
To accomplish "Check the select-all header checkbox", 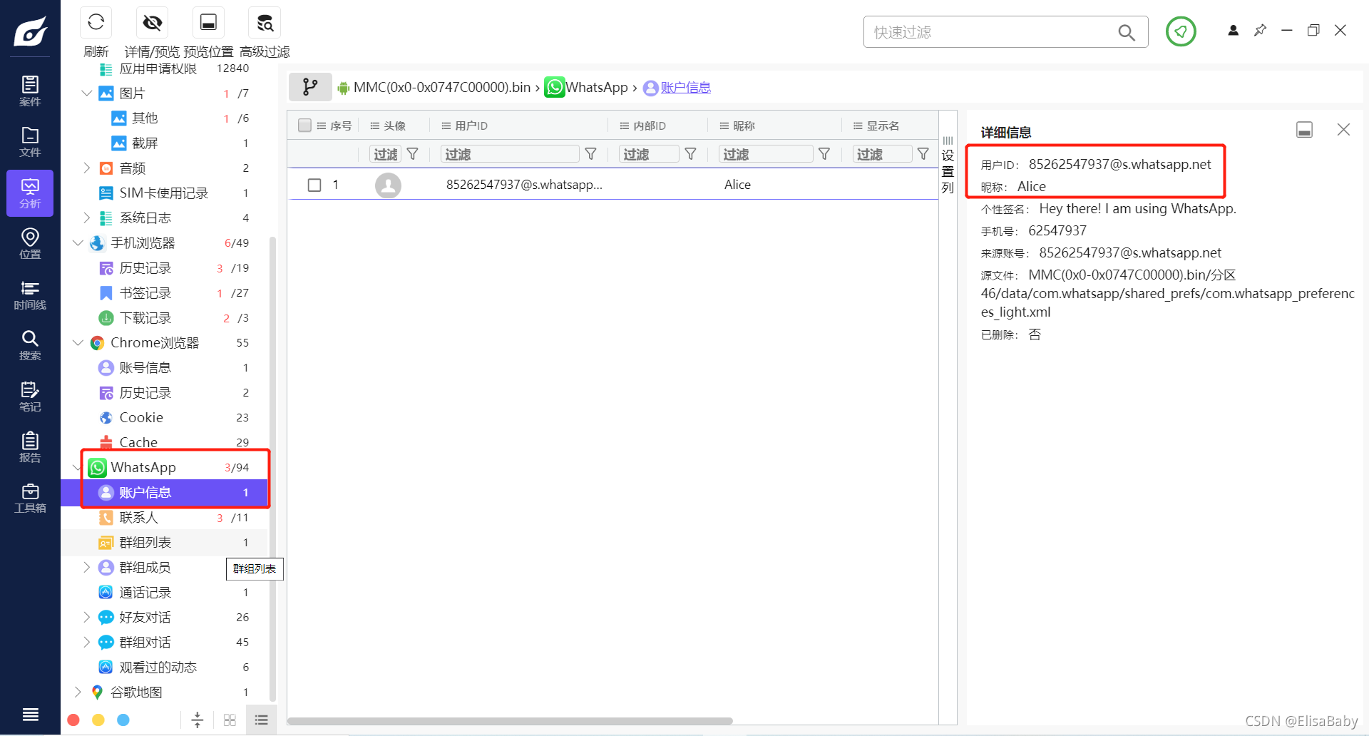I will pos(304,126).
